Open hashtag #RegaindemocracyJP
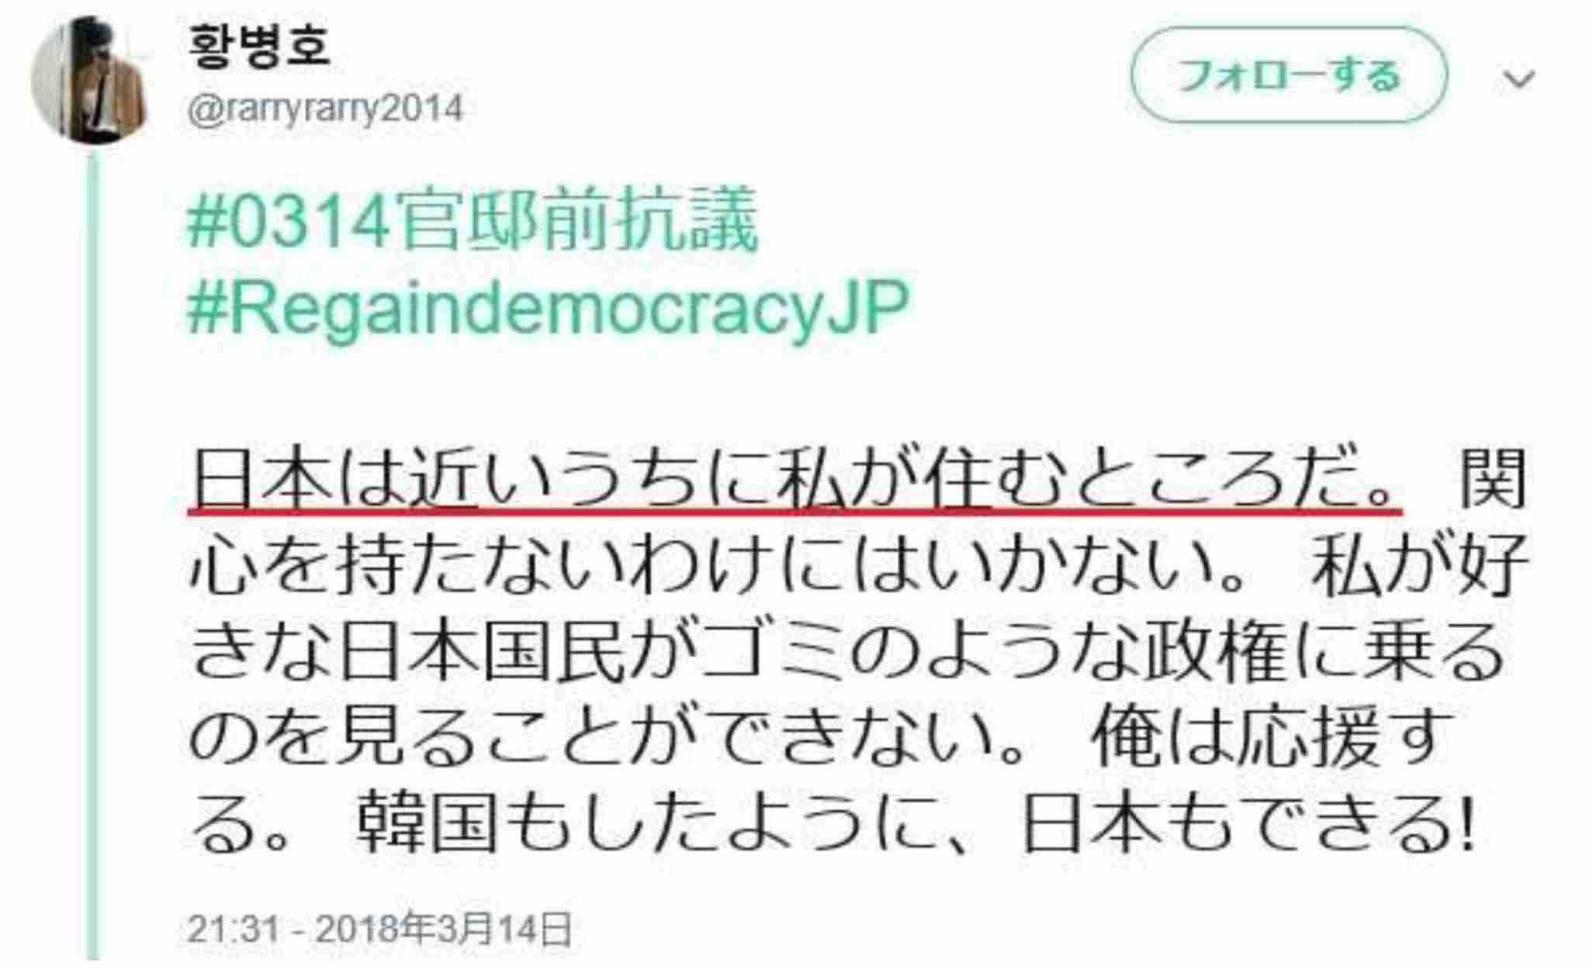 click(548, 308)
